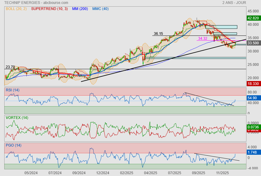Viewport: 261px width, 176px height.
Task: Click the blue RSI value tag 54.90
Action: point(253,98)
